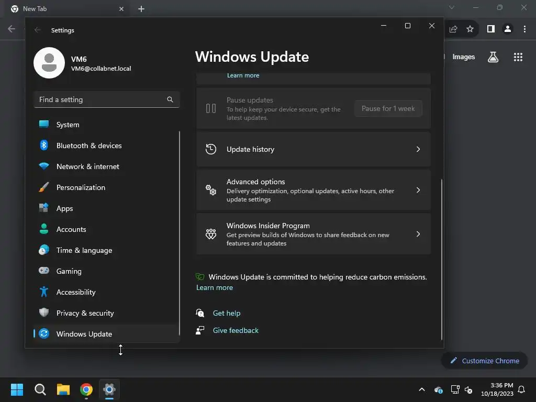Click the VM6 profile avatar
This screenshot has width=536, height=402.
(x=49, y=63)
